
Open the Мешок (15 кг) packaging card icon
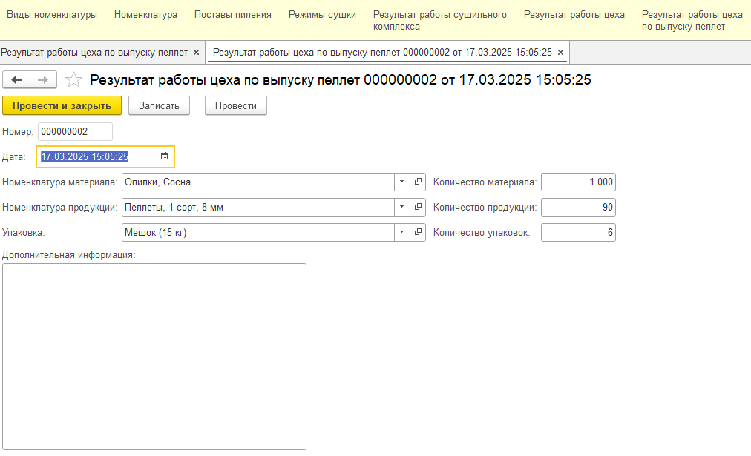point(418,233)
